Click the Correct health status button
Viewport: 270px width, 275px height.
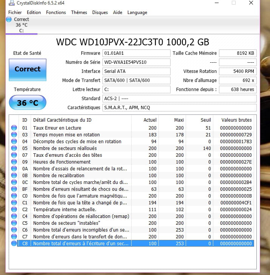point(27,70)
